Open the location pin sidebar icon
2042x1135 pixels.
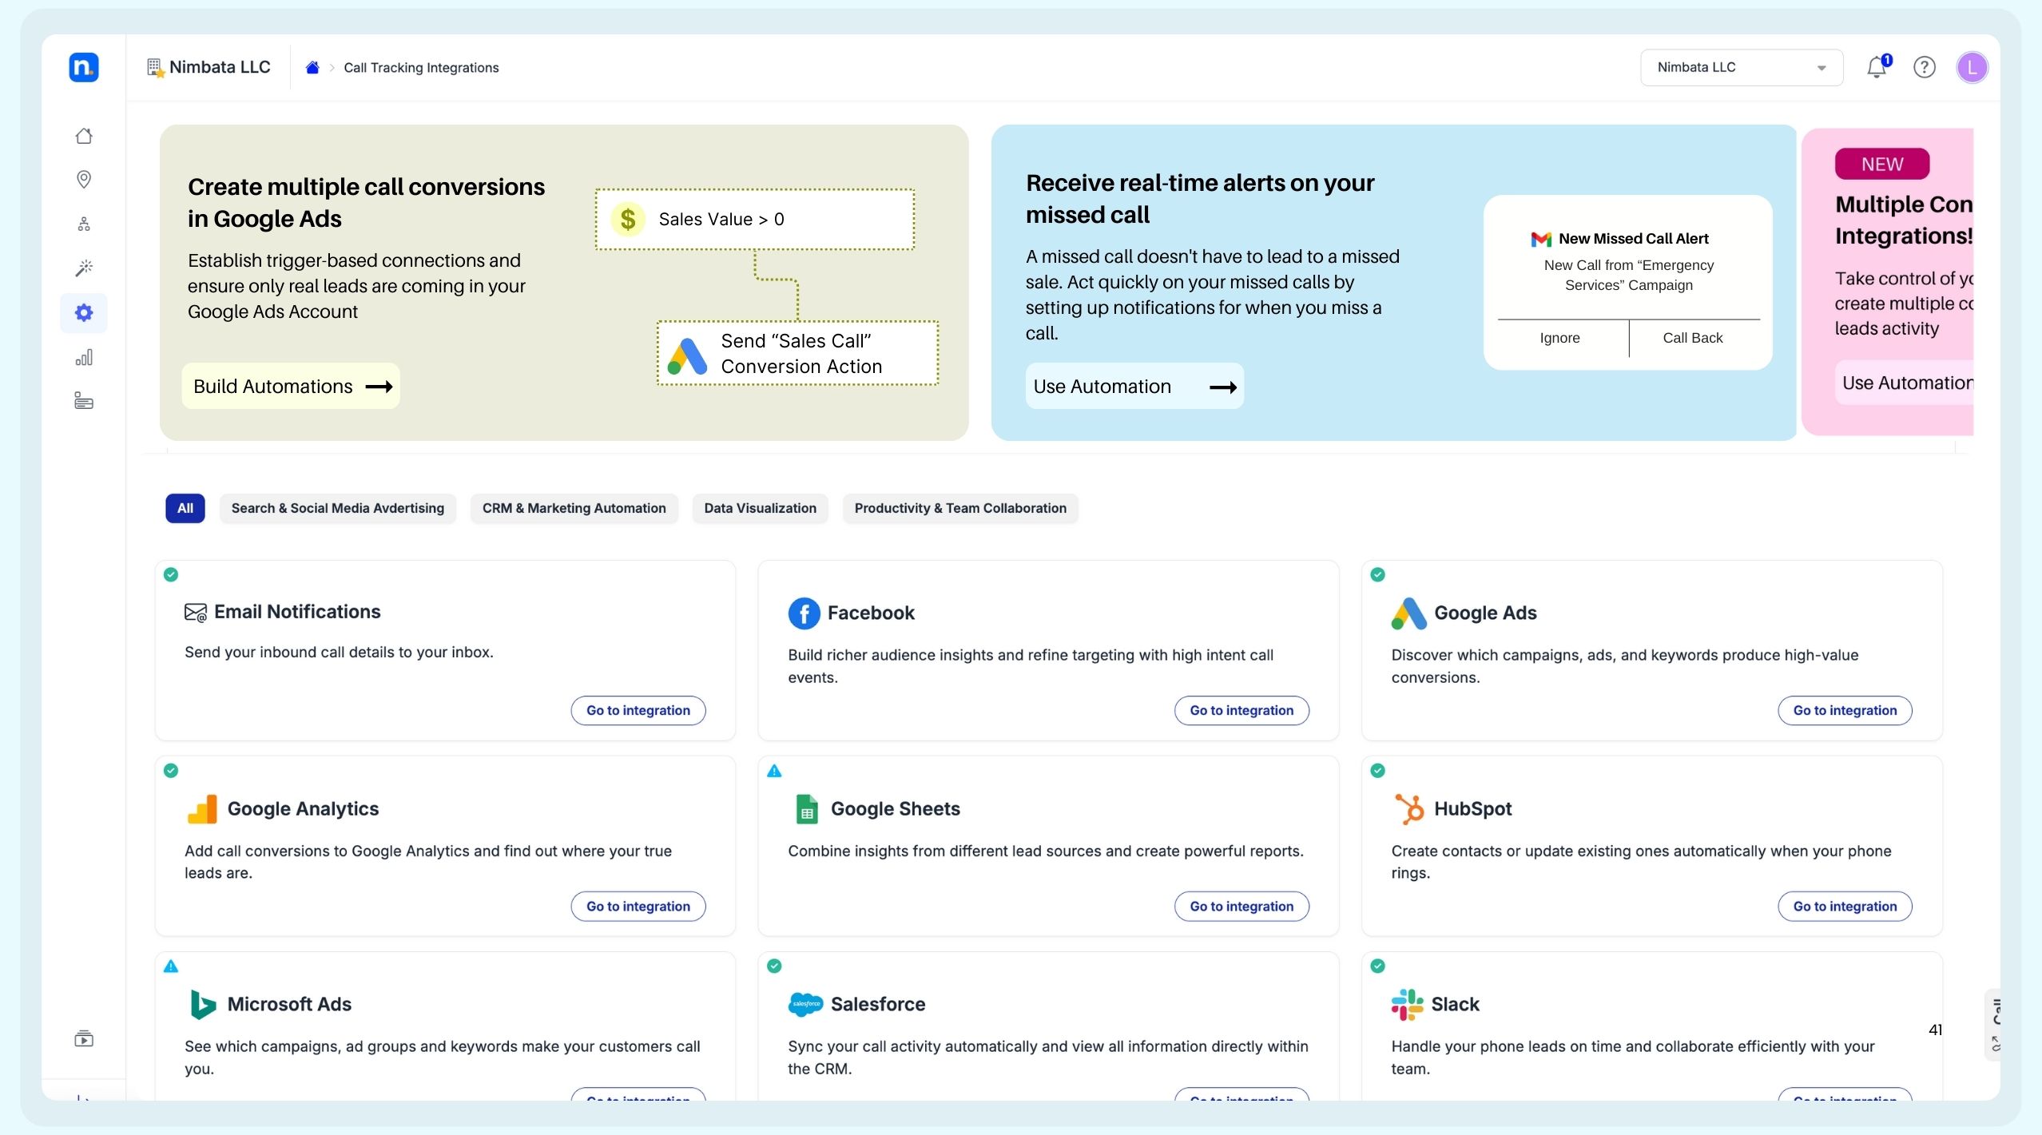click(x=84, y=179)
